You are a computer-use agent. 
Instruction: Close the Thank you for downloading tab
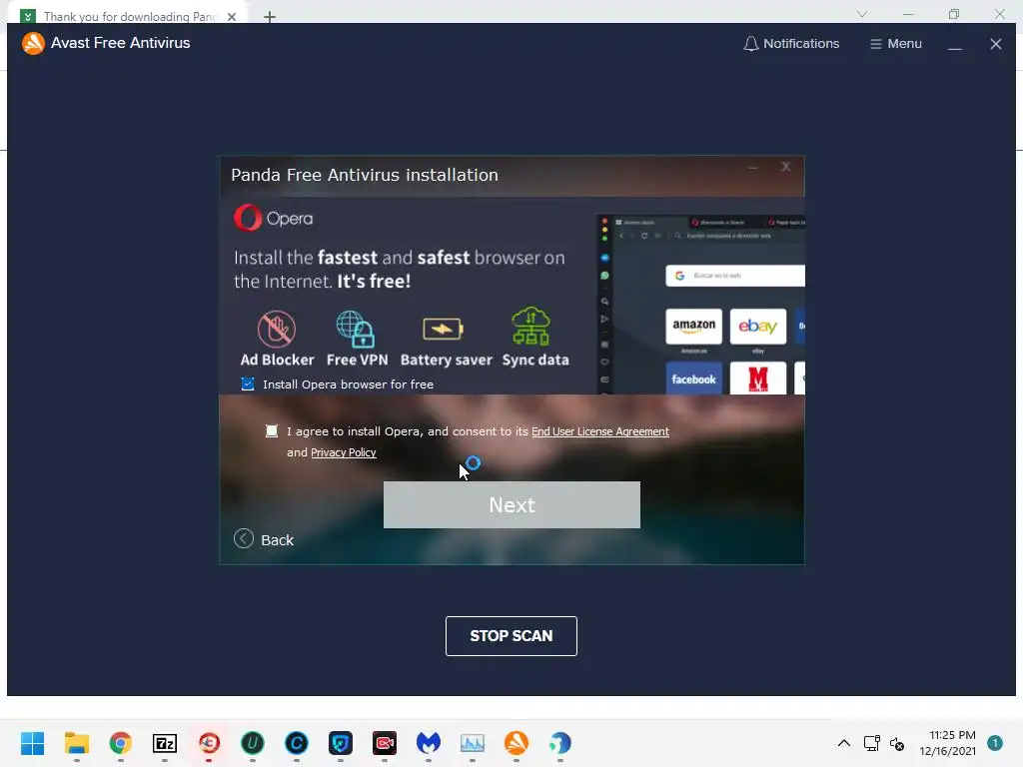pos(232,17)
